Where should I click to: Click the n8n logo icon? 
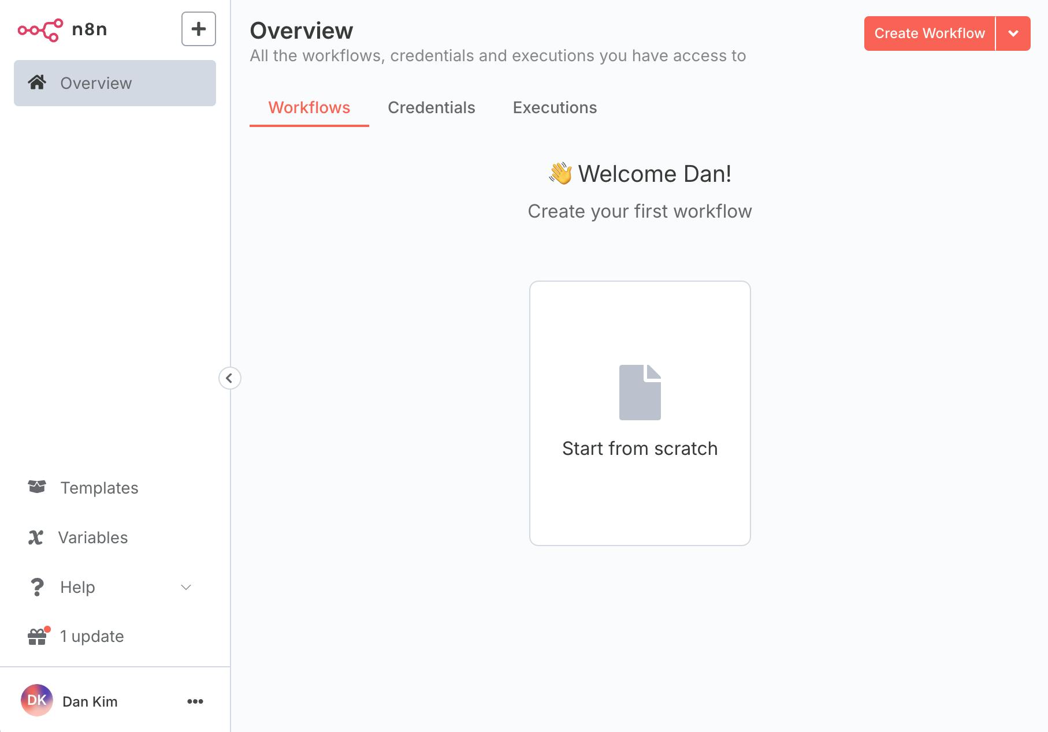[40, 30]
